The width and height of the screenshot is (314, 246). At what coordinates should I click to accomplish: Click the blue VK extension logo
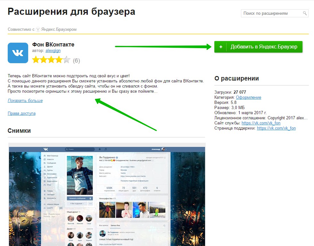coord(18,53)
